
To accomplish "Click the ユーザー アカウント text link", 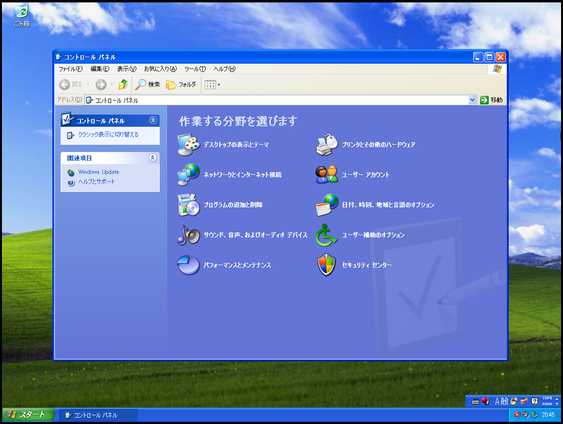I will pyautogui.click(x=365, y=175).
